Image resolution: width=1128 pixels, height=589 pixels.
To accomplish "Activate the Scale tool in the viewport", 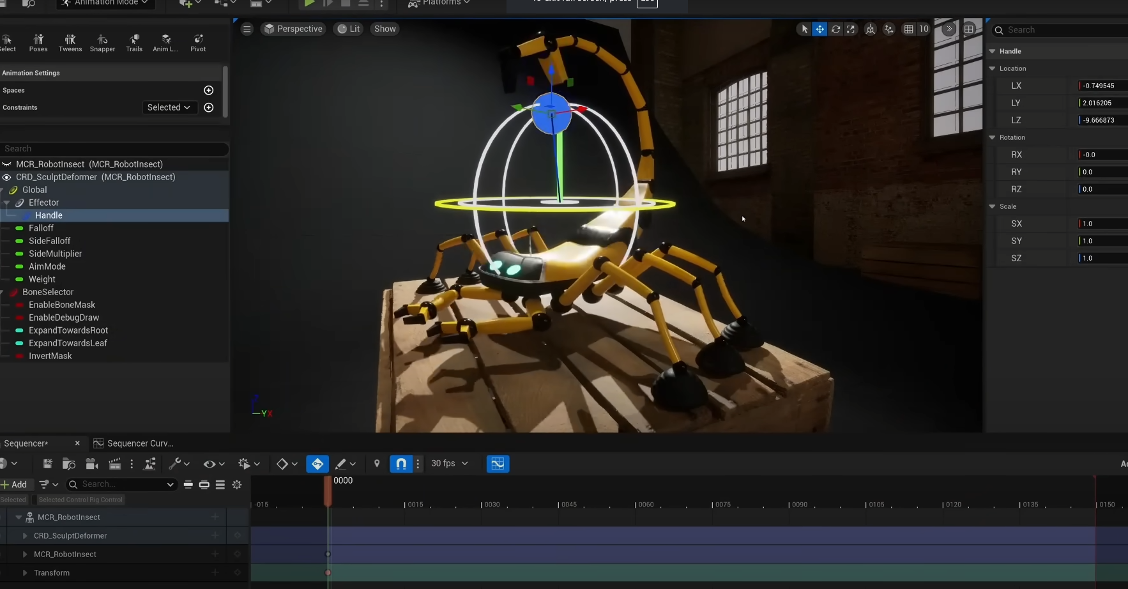I will coord(851,29).
